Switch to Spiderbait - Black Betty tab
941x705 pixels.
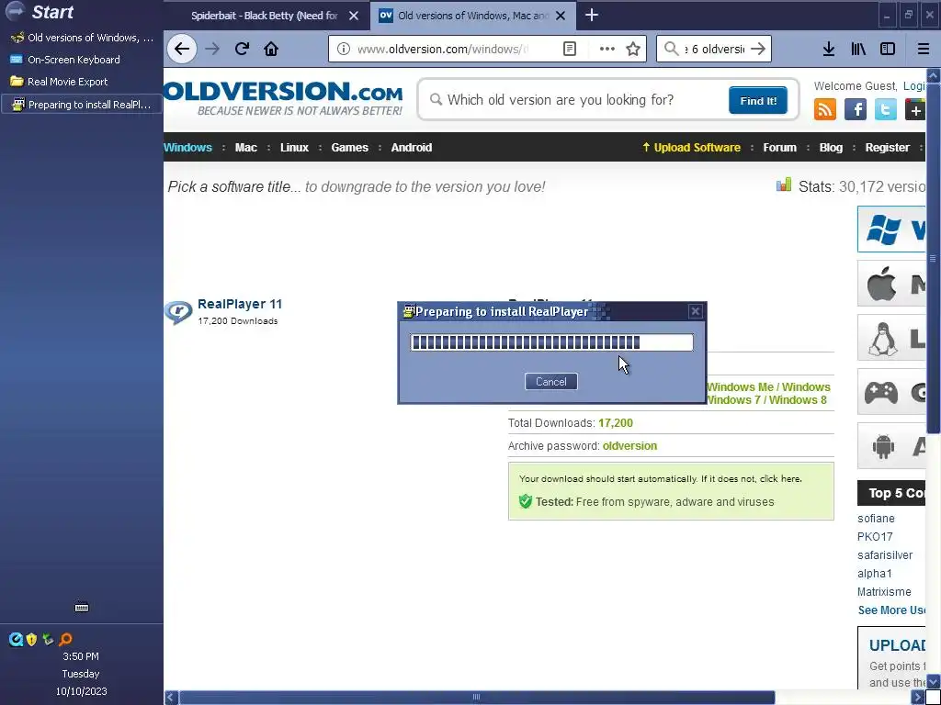coord(264,16)
